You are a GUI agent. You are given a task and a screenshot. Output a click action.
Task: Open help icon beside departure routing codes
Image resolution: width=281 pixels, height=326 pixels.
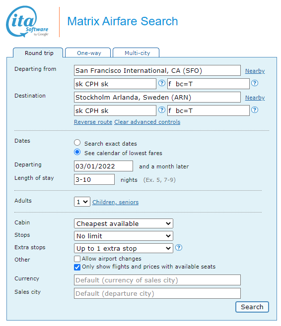tap(162, 83)
